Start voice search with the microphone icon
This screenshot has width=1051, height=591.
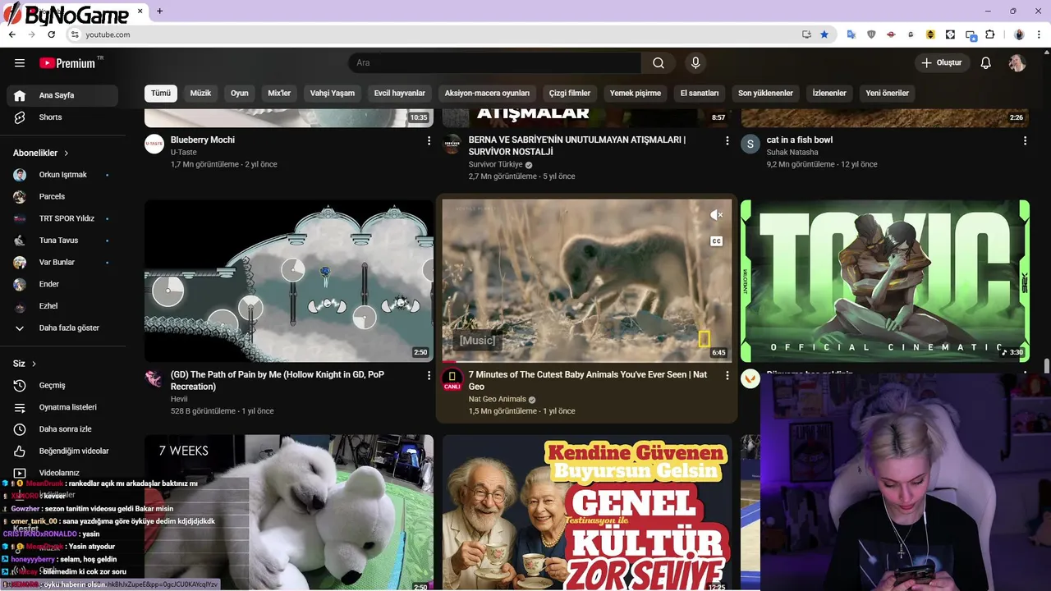(x=695, y=63)
